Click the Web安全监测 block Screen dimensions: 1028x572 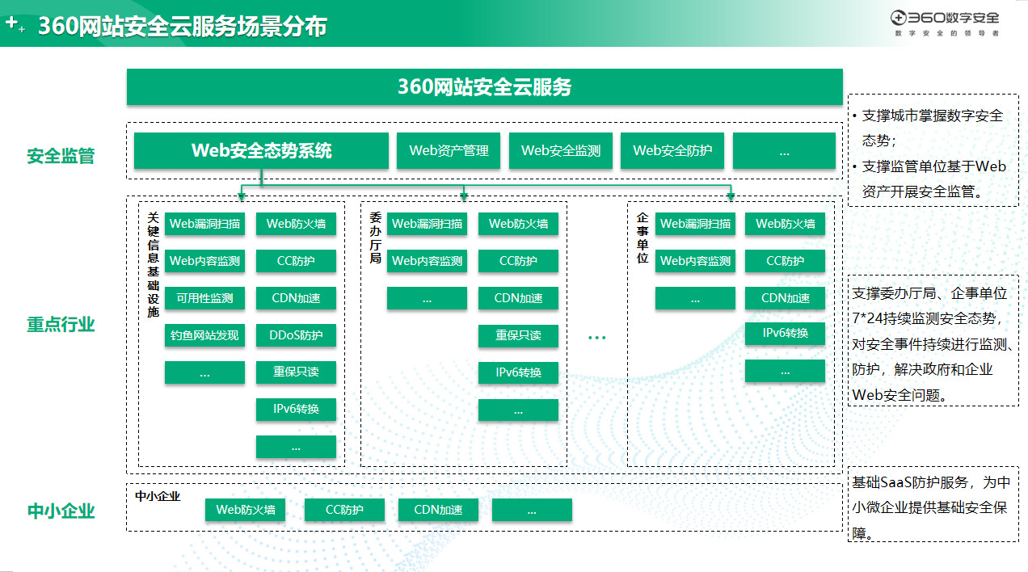click(560, 151)
